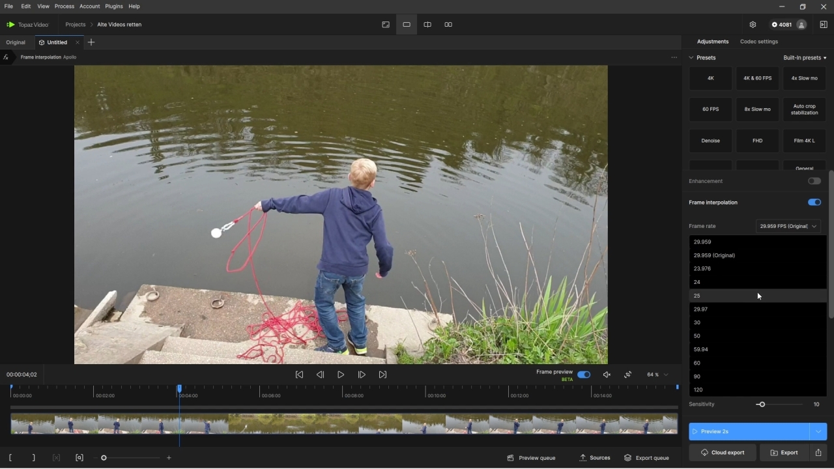Open the Frame rate dropdown

pyautogui.click(x=788, y=226)
